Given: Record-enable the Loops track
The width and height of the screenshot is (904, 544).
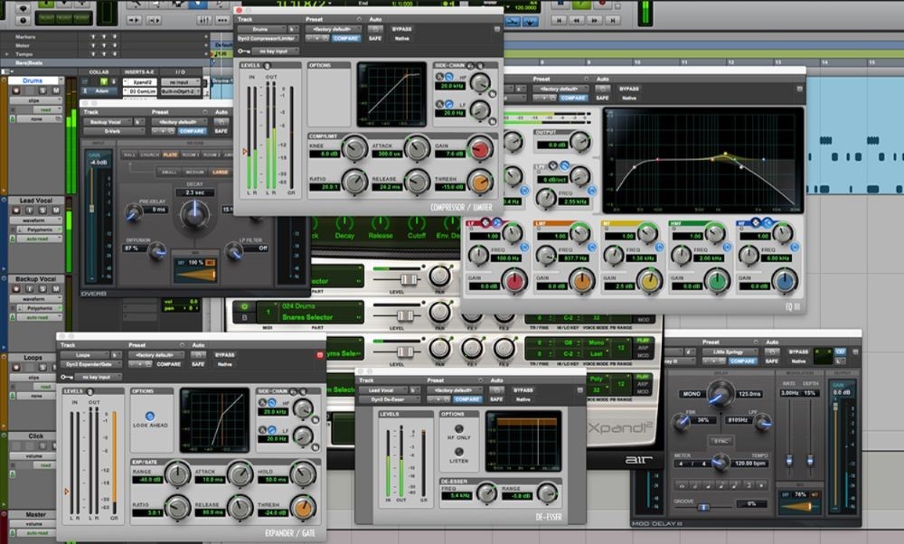Looking at the screenshot, I should coord(16,367).
